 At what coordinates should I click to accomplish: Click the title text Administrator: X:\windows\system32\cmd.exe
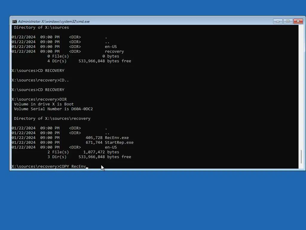[54, 22]
